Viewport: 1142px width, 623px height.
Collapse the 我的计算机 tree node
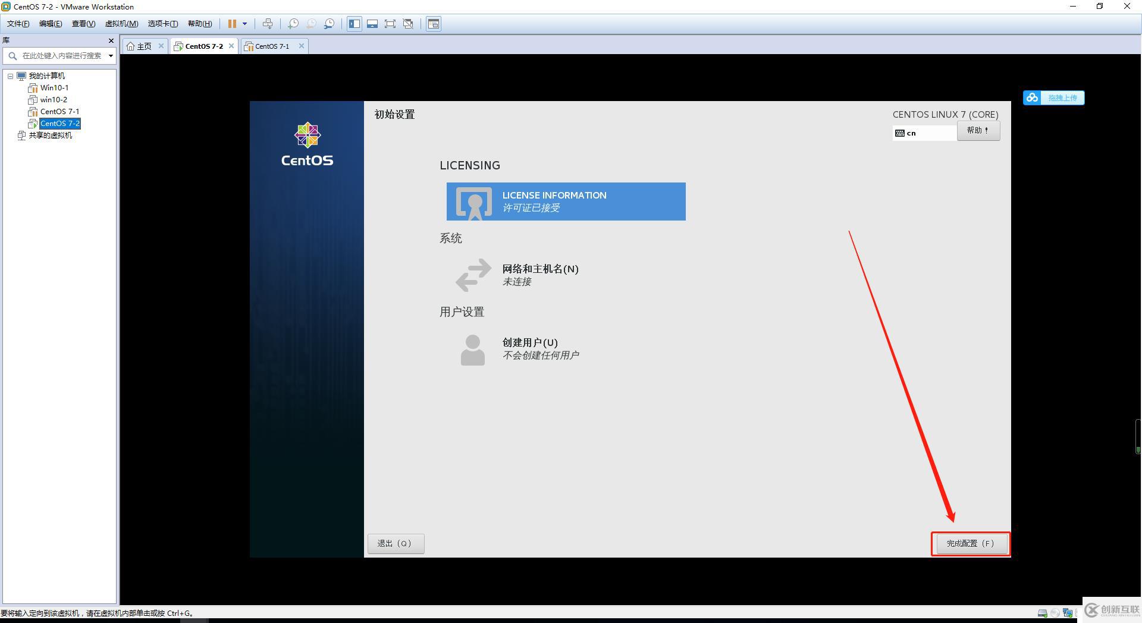click(x=10, y=76)
